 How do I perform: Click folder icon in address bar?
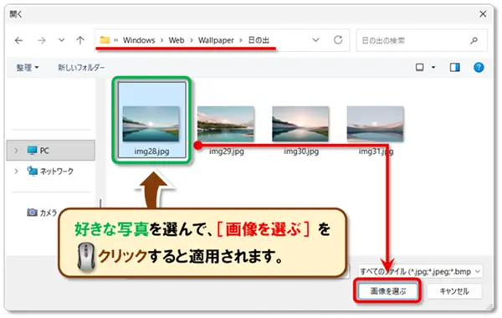tap(105, 40)
